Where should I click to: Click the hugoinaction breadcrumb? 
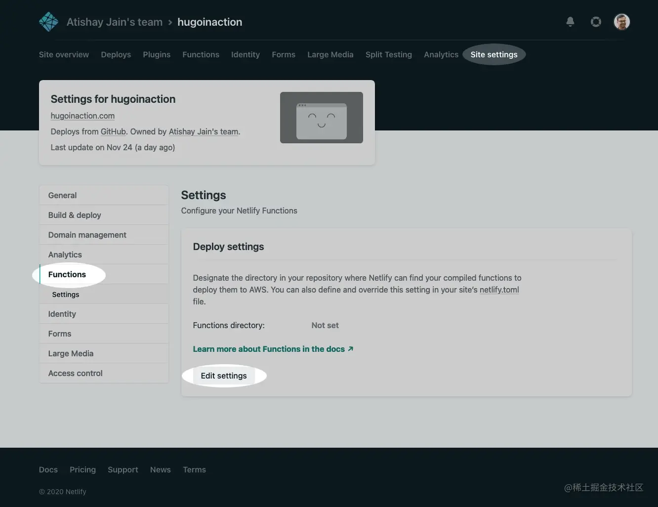(x=209, y=22)
